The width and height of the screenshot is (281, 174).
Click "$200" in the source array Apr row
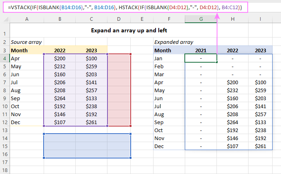click(x=60, y=59)
